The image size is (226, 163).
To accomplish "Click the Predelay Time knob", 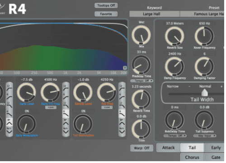I will click(141, 65).
